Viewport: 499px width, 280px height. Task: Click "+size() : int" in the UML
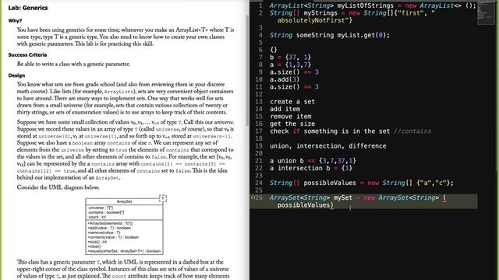(97, 242)
